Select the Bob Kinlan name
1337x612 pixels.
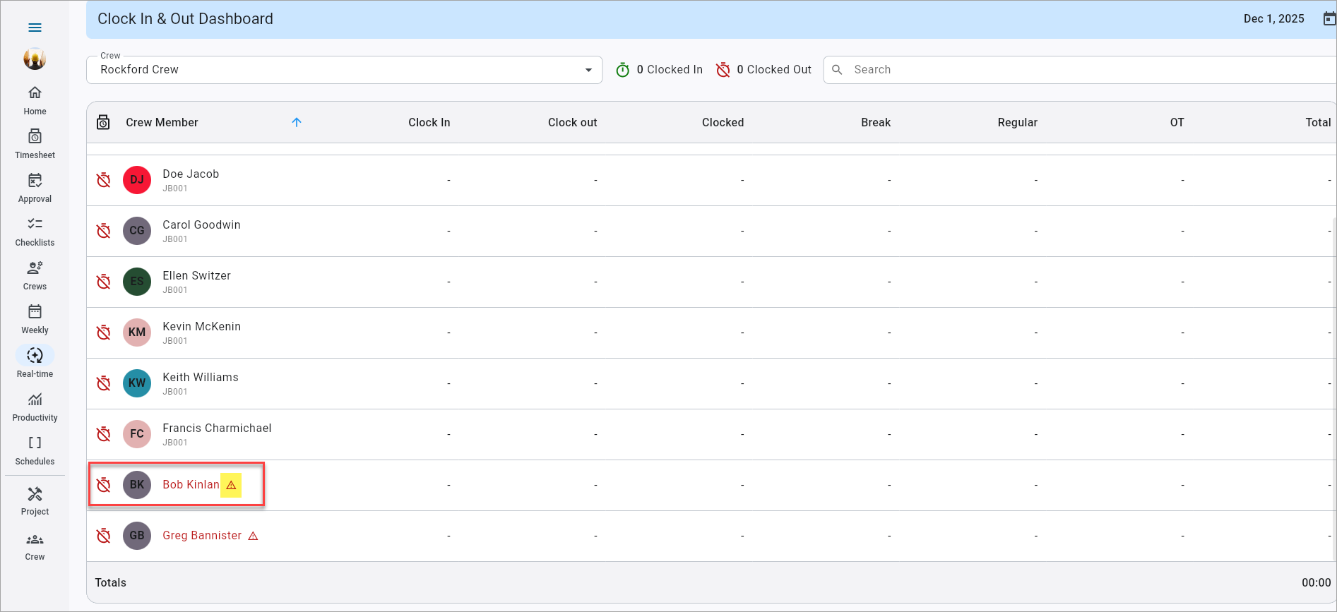point(191,485)
